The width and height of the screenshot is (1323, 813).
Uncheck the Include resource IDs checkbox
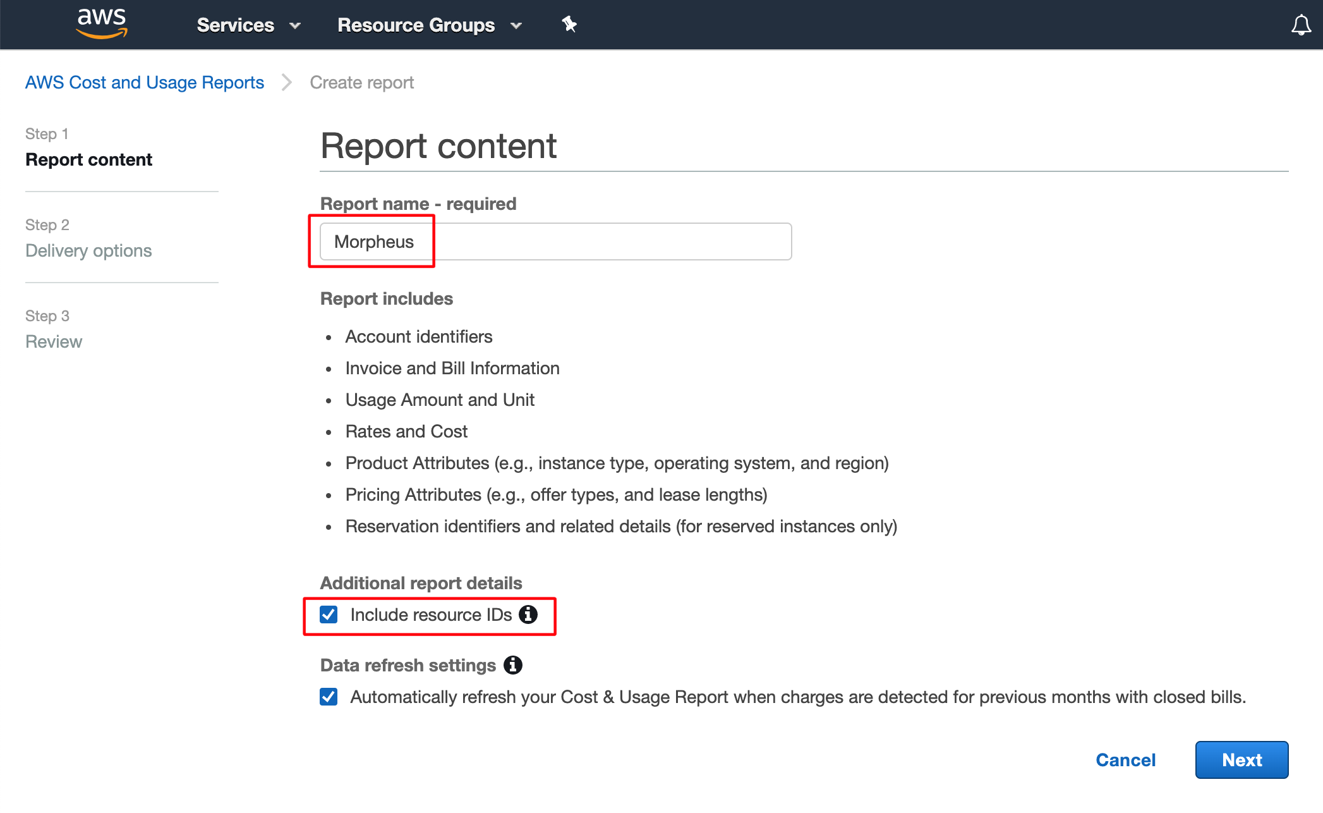(x=329, y=614)
